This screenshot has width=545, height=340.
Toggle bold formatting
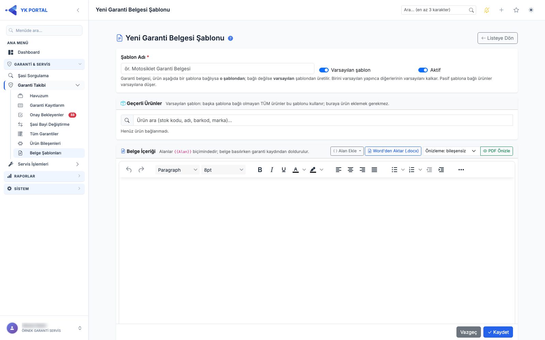click(260, 170)
